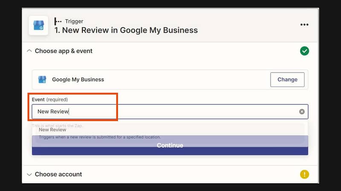Select the New Review dropdown option
Image resolution: width=341 pixels, height=191 pixels.
pos(170,133)
